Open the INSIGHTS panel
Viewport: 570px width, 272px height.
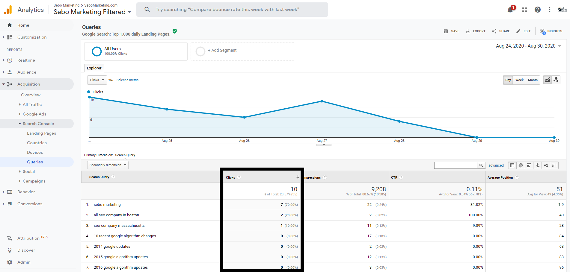(x=551, y=31)
